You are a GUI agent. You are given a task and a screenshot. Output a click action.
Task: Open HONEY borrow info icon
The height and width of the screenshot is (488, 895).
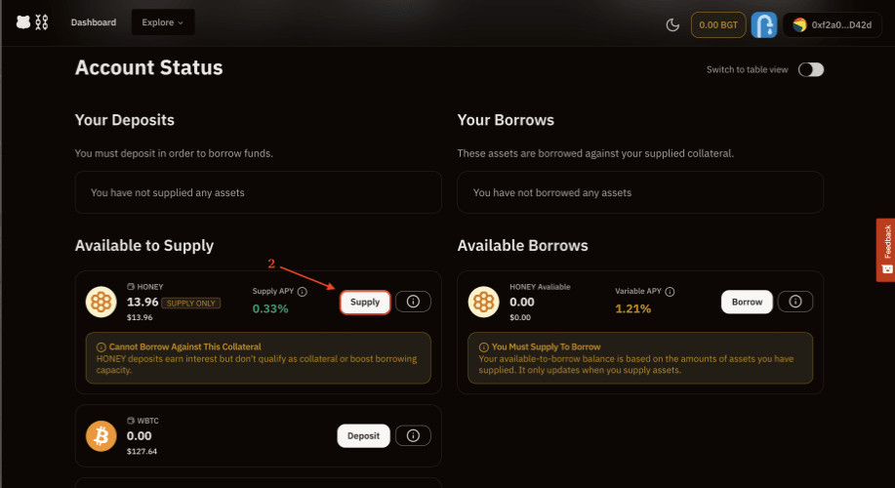point(795,302)
